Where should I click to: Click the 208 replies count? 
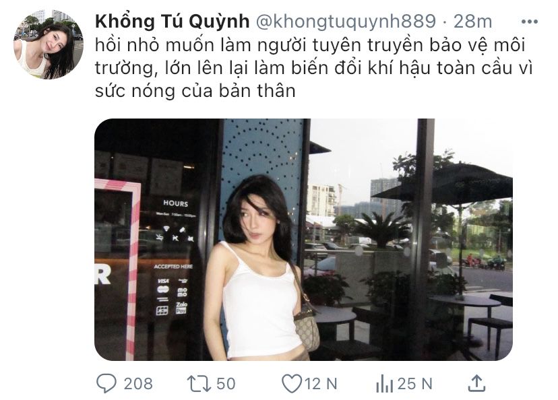coord(138,384)
